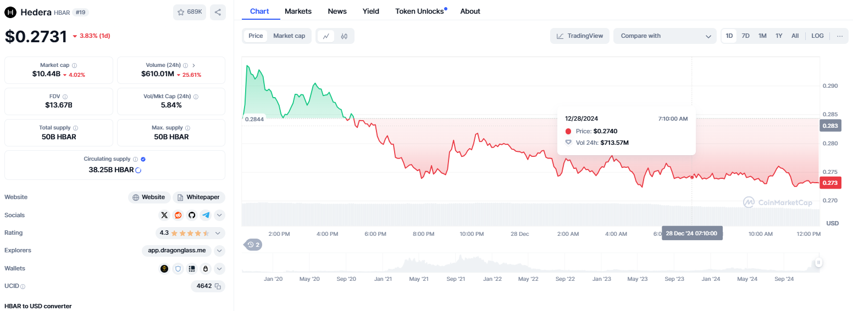Open the Volume (24h) info icon
853x311 pixels.
pos(185,65)
